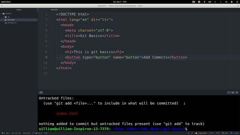Viewport: 240px width, 135px height.
Task: Open the Applications menu in top bar
Action: pos(6,2)
